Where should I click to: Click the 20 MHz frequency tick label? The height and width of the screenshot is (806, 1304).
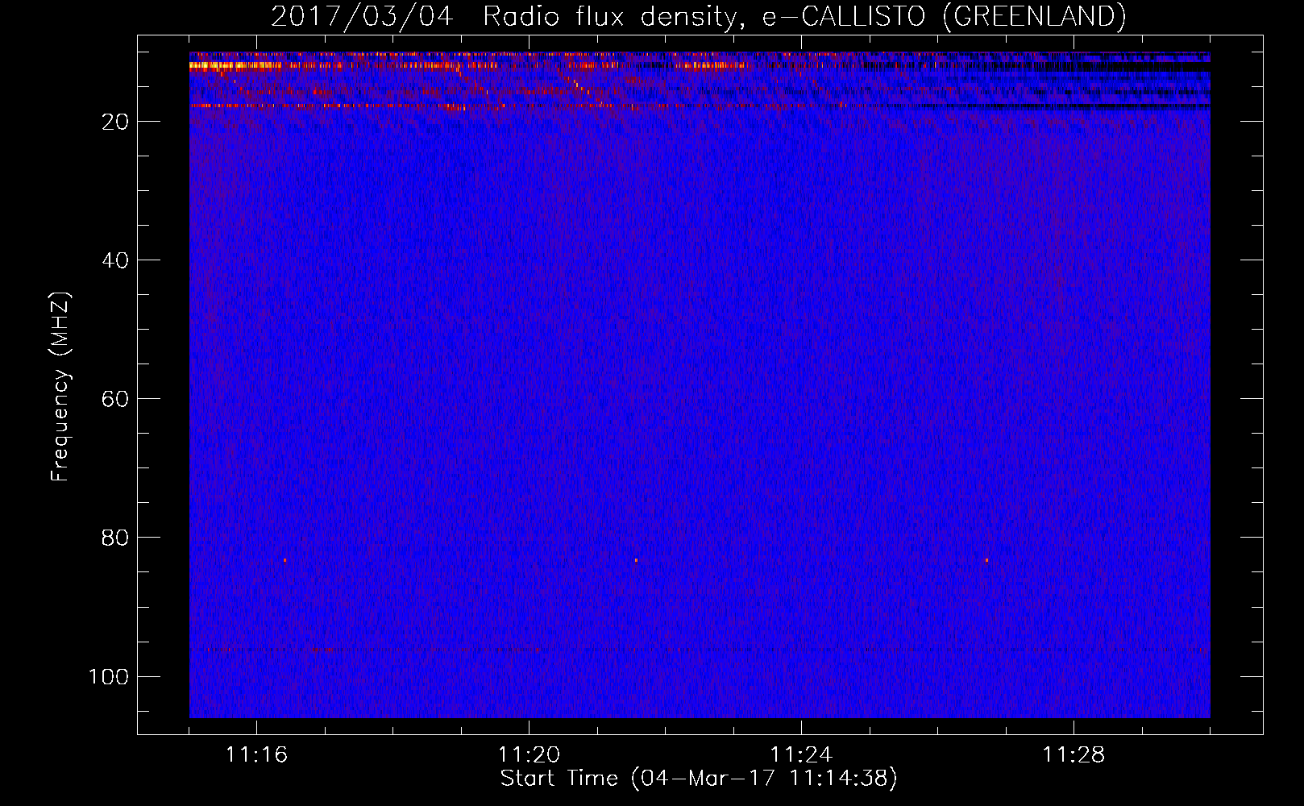115,122
